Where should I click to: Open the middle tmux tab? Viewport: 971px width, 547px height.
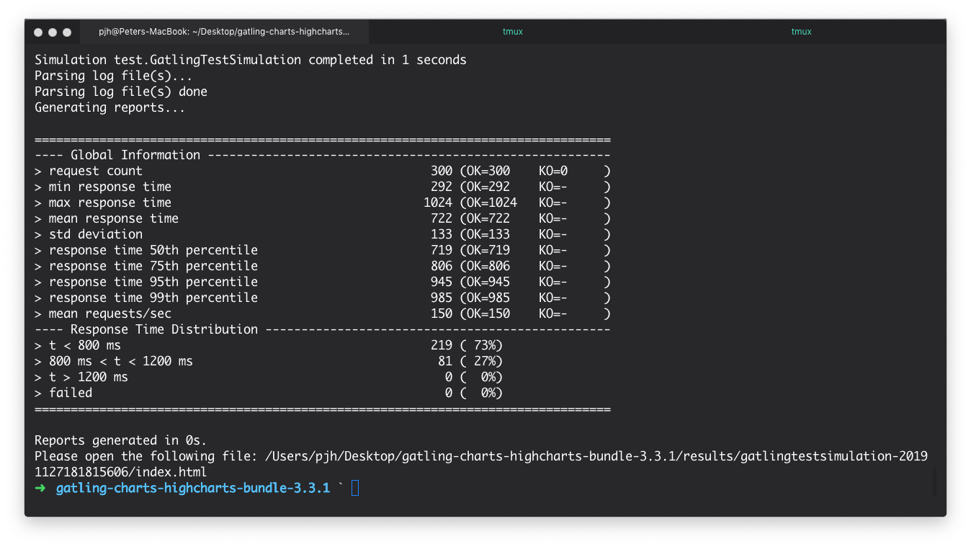(513, 32)
